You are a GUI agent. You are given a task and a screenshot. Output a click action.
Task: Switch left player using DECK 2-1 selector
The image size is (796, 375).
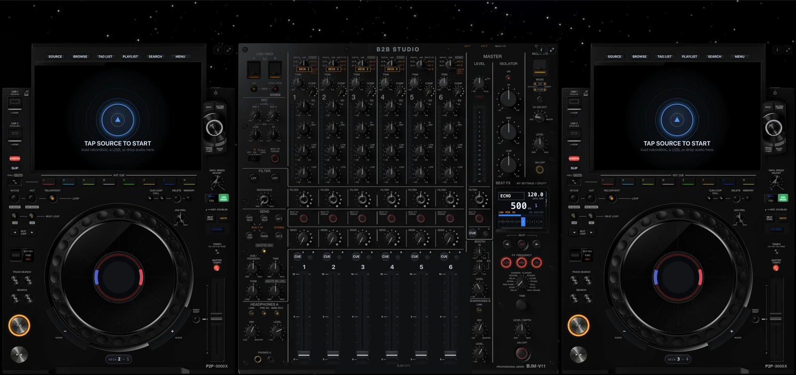point(119,359)
